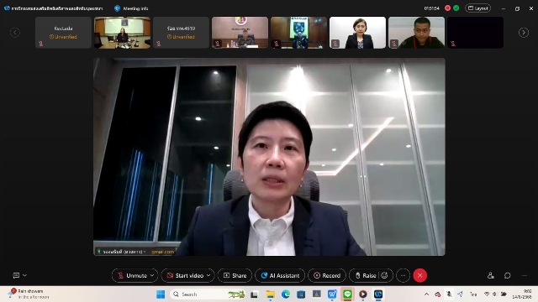This screenshot has height=302, width=538.
Task: Open the LINE app in taskbar
Action: [347, 294]
